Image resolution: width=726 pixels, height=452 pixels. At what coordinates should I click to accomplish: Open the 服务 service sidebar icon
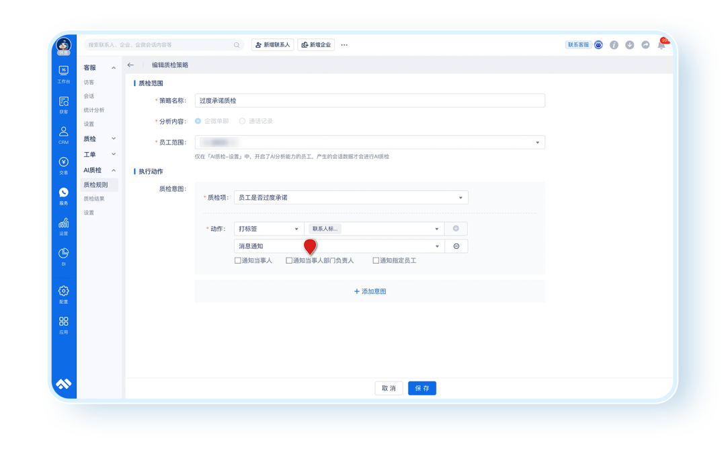coord(63,196)
